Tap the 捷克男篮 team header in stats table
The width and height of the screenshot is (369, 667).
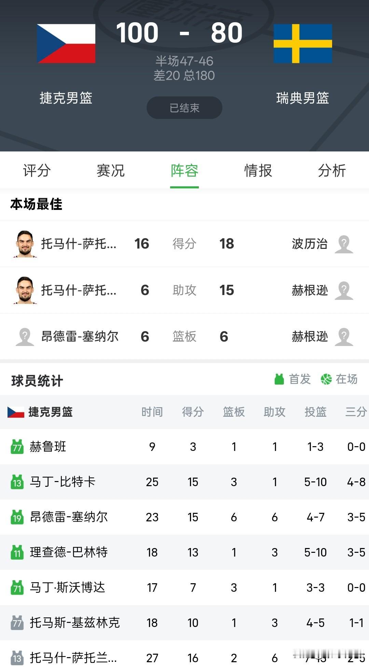pos(40,412)
